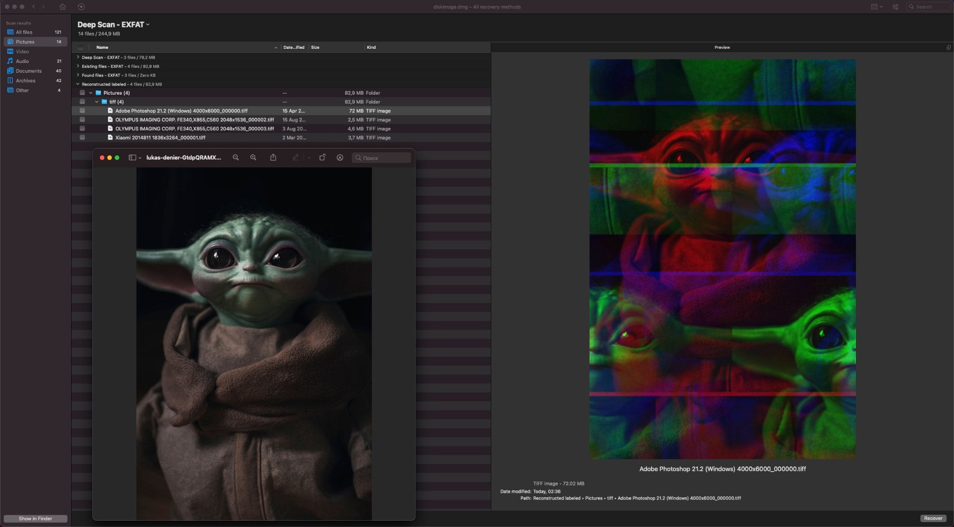Open the filter settings sliders icon
954x527 pixels.
pos(895,7)
